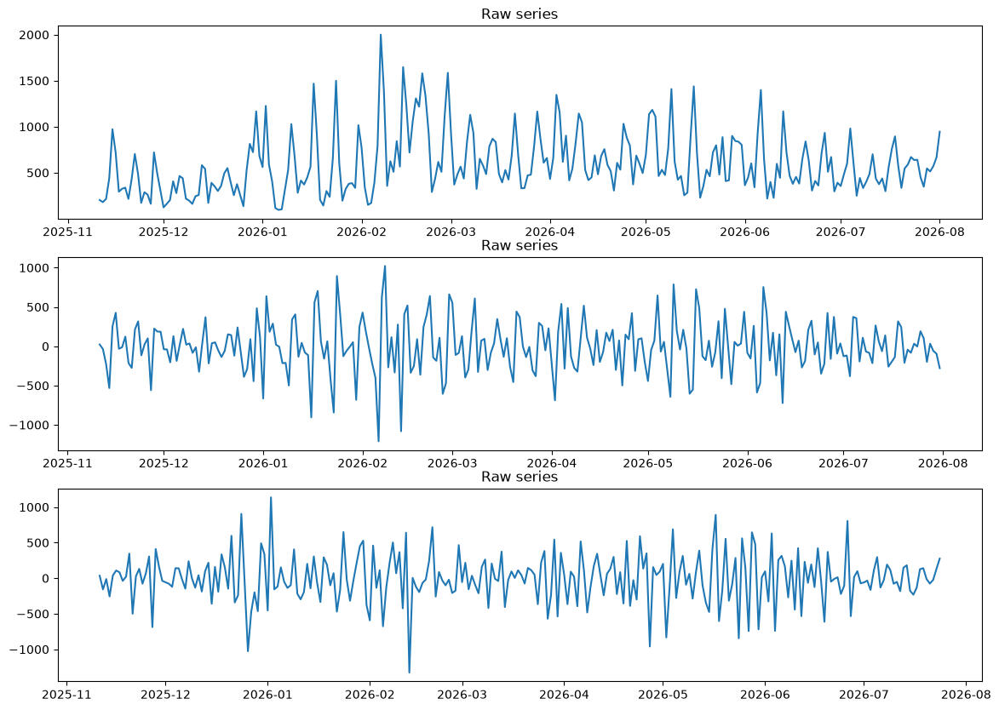Click the 1000 tick on bottom chart
Screen dimensions: 999x710
[34, 507]
